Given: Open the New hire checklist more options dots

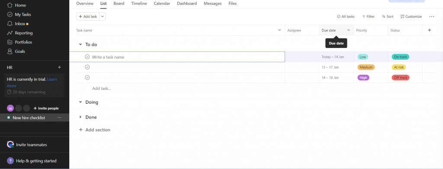Looking at the screenshot, I should click(x=59, y=118).
